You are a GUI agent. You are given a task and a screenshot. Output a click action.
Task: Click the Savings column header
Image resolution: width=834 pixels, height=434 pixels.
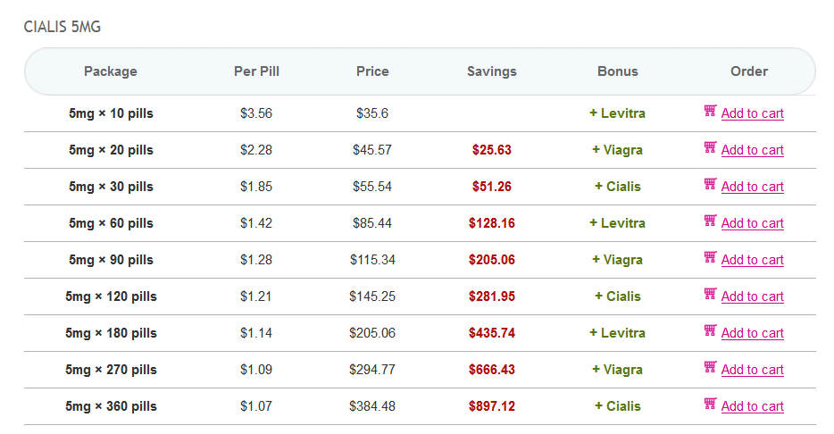492,71
